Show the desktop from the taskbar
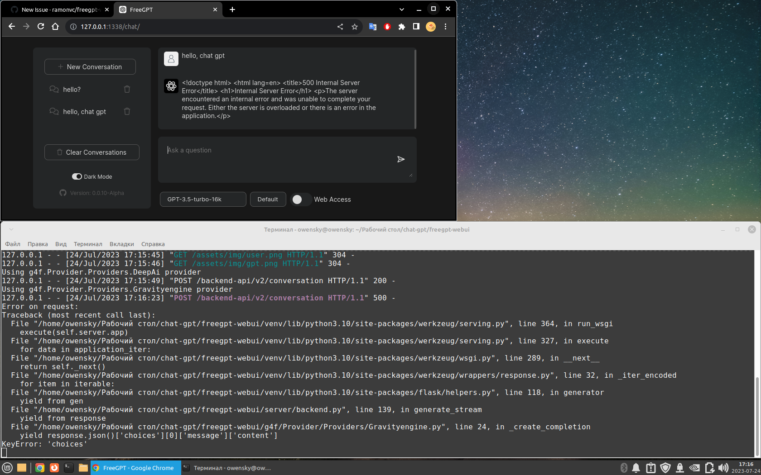The image size is (761, 475). tap(22, 468)
